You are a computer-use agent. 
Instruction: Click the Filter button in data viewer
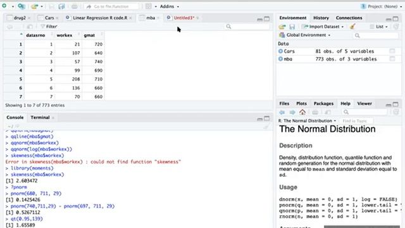click(x=49, y=27)
